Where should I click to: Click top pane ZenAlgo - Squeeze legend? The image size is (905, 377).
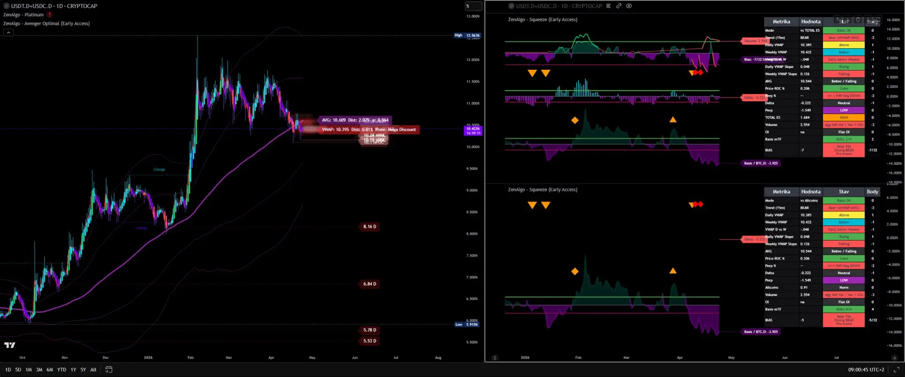[x=543, y=19]
